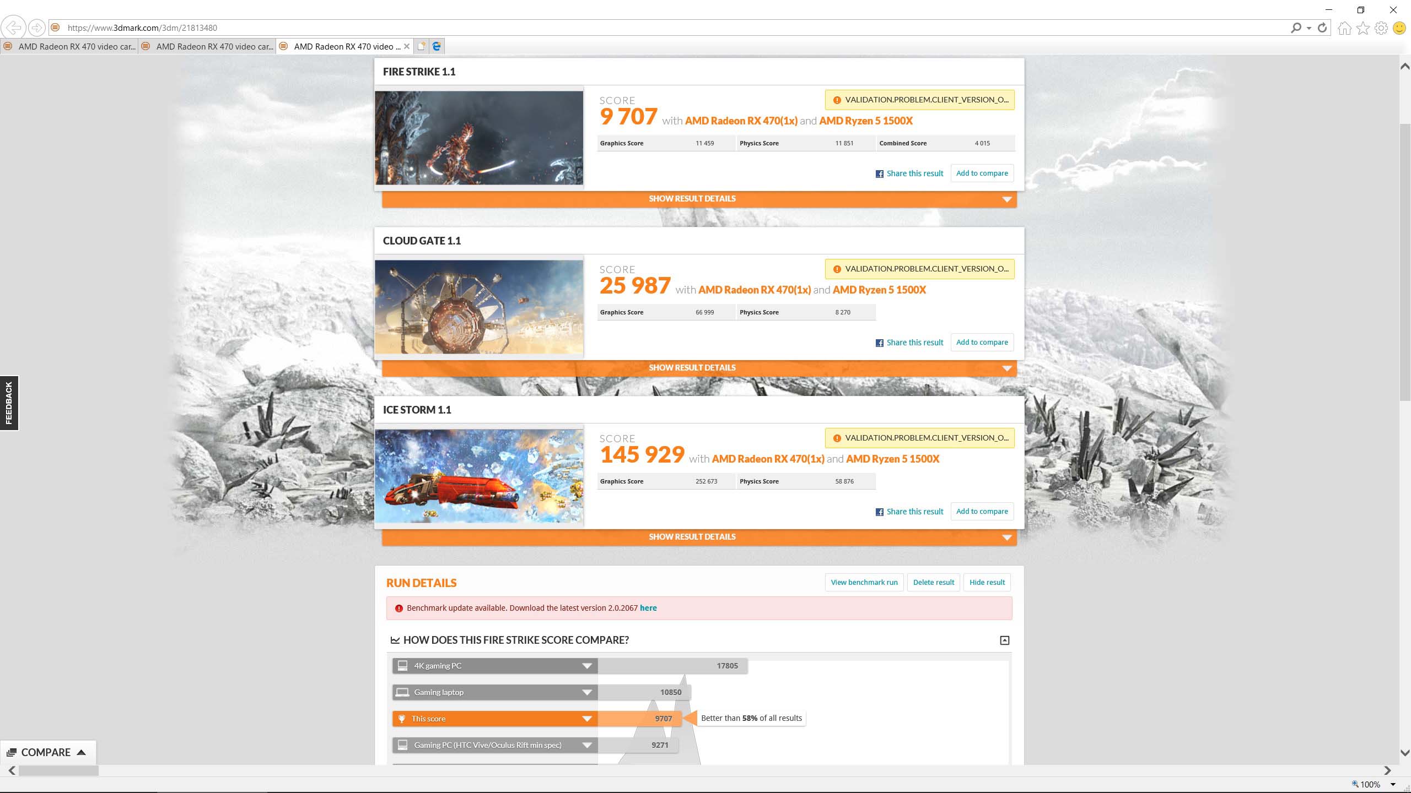Image resolution: width=1411 pixels, height=793 pixels.
Task: Click Delete result button
Action: coord(933,583)
